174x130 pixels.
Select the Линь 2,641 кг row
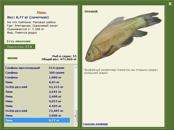(37, 92)
